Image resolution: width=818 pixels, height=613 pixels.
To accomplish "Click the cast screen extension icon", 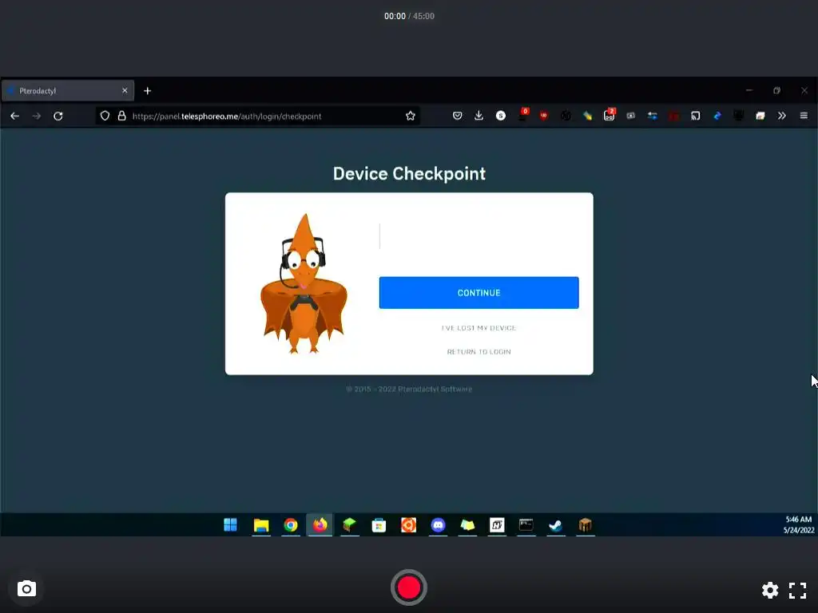I will click(x=696, y=116).
